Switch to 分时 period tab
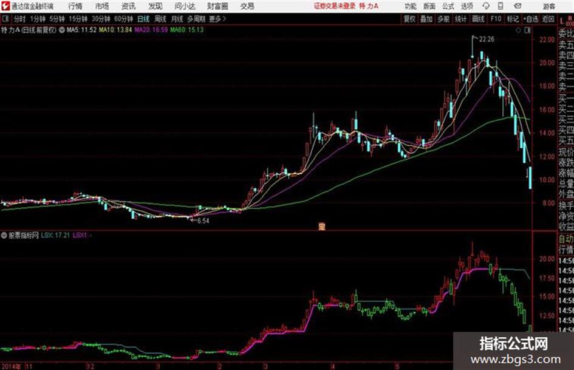574x370 pixels. tap(20, 19)
